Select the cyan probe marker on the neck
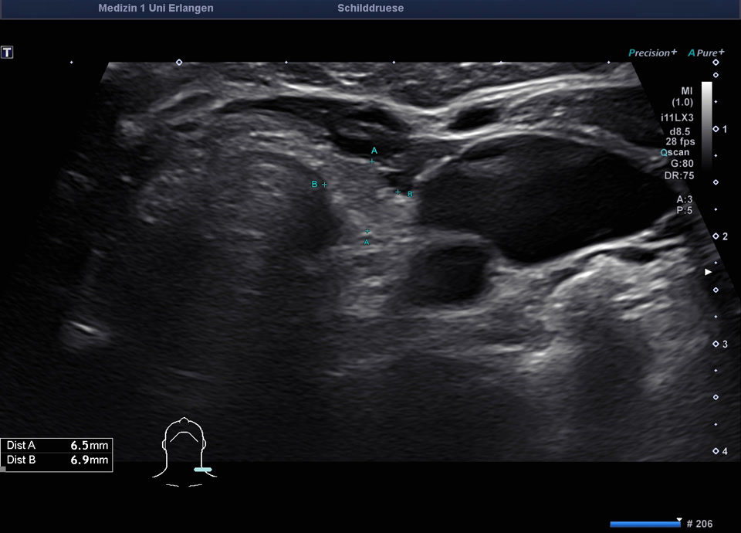This screenshot has width=741, height=533. pyautogui.click(x=203, y=469)
